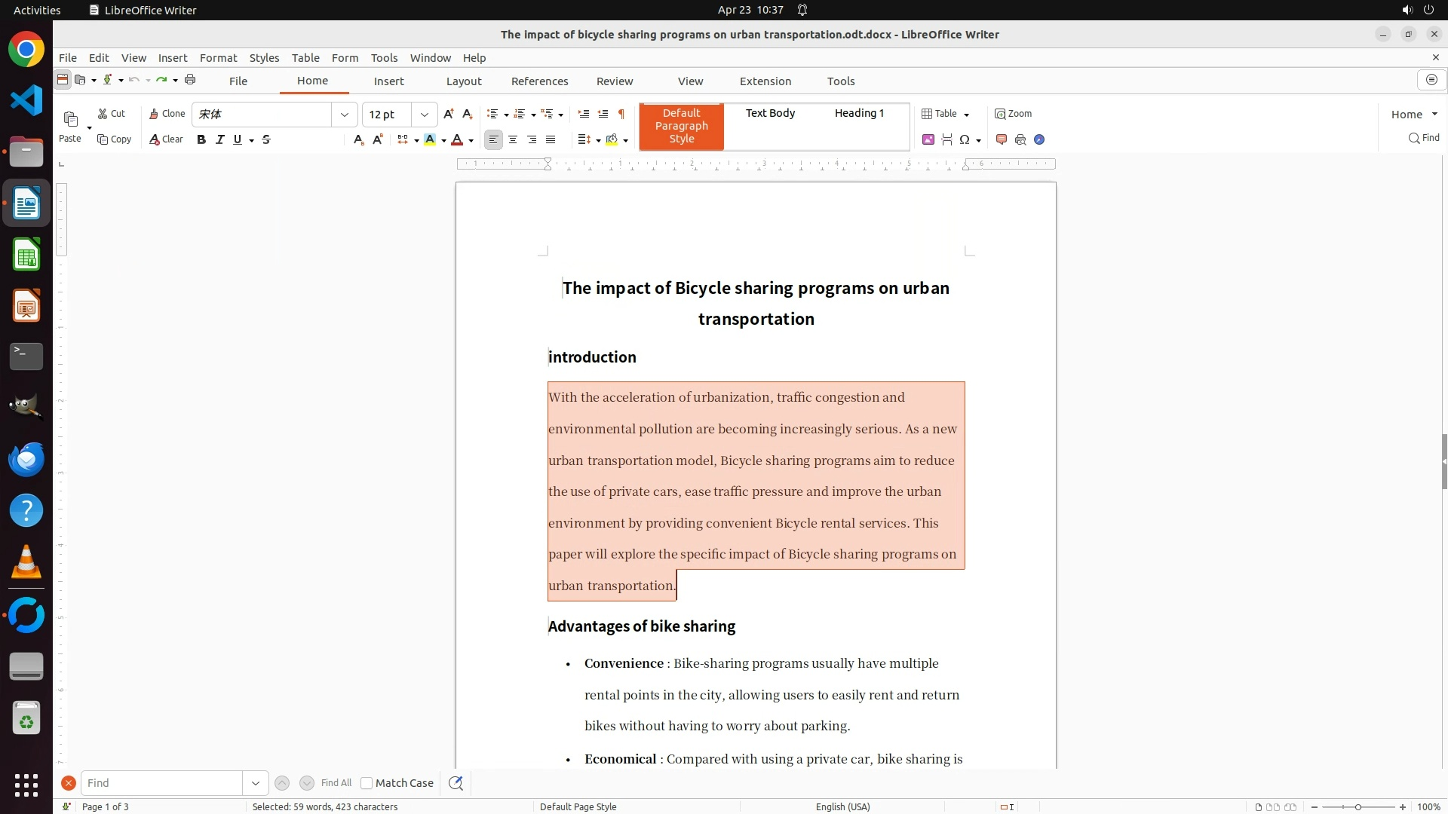Center align the paragraph
The image size is (1448, 814).
(513, 139)
